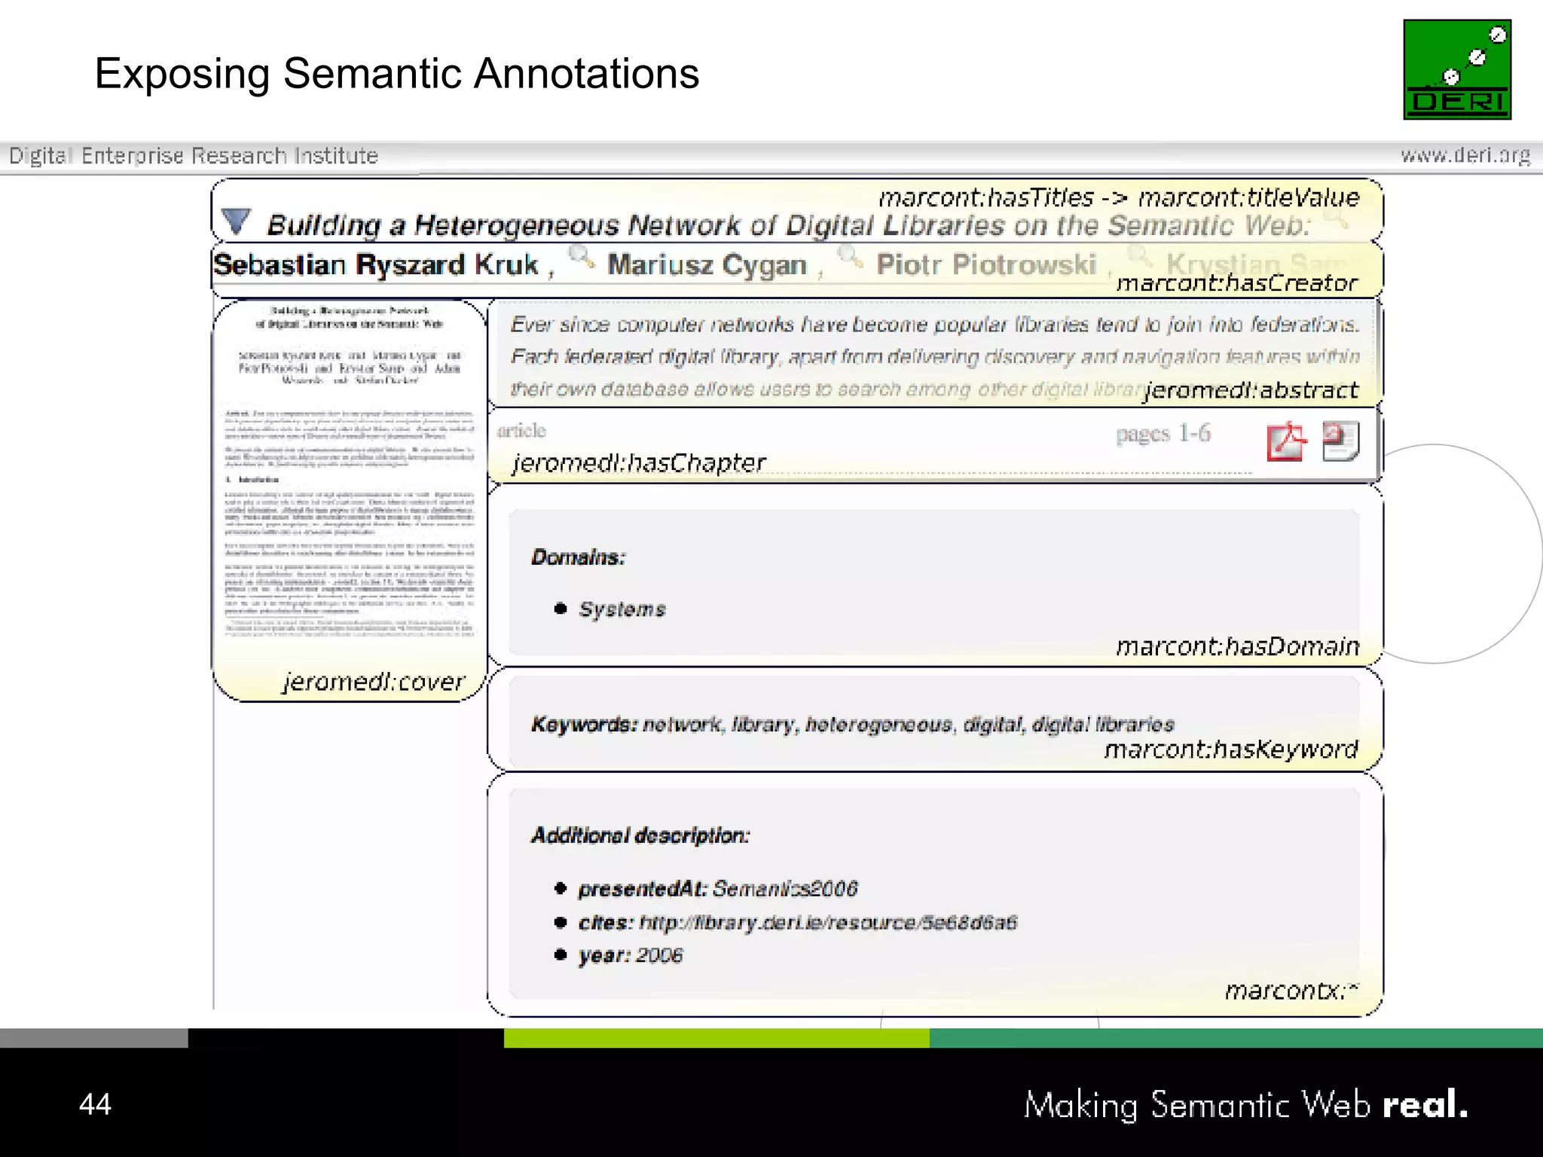The width and height of the screenshot is (1543, 1157).
Task: Click slide number 44
Action: pos(95,1104)
